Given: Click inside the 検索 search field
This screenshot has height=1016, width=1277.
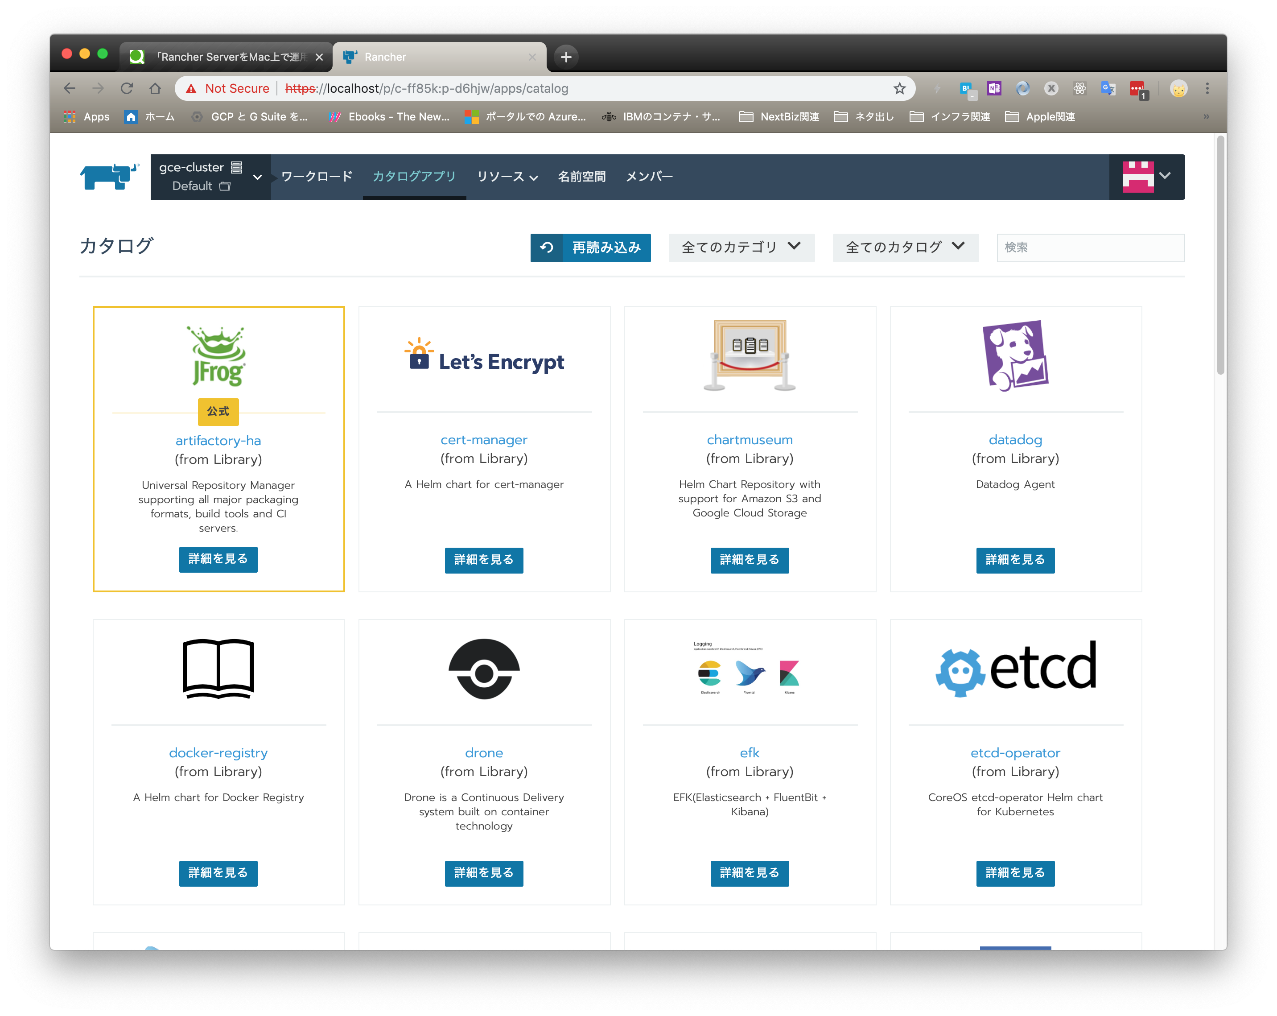Looking at the screenshot, I should pyautogui.click(x=1090, y=248).
